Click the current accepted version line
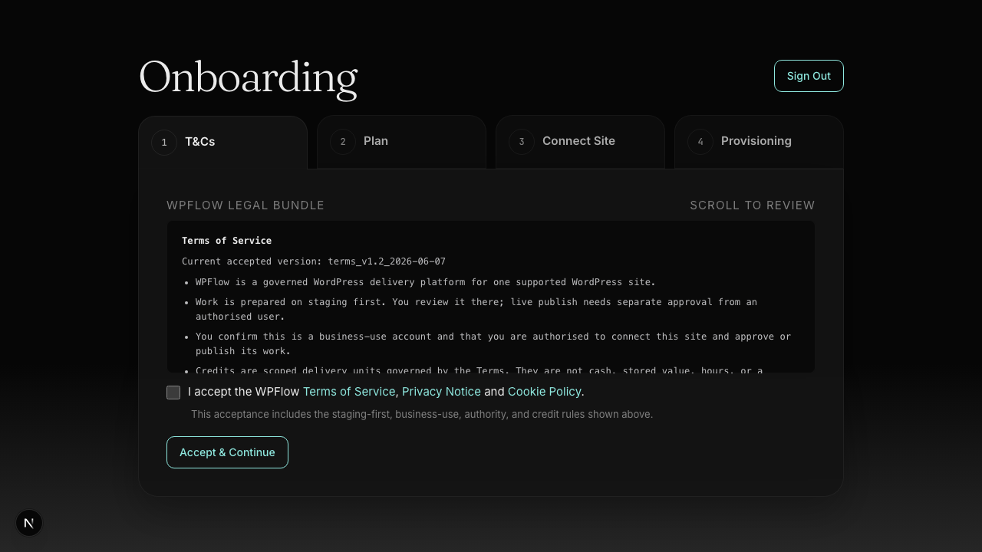 pos(314,261)
